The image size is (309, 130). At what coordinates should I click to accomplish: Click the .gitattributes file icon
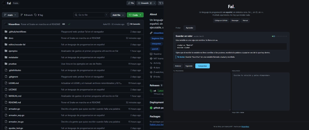click(6, 70)
